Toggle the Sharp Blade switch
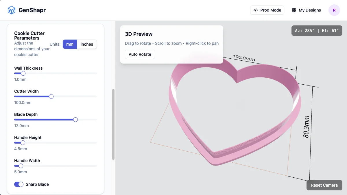Screen dimensions: 347x195 19,184
